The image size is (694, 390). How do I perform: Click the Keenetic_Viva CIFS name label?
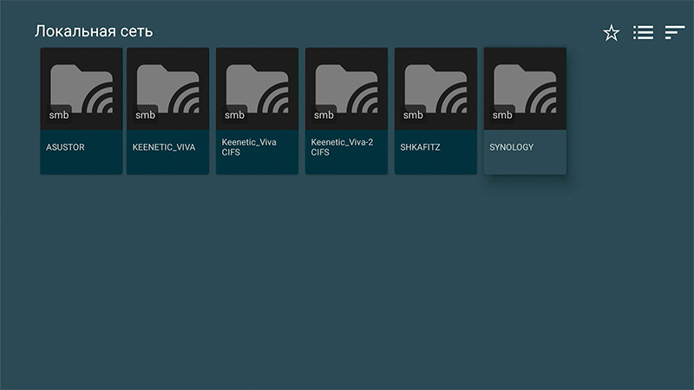[249, 147]
